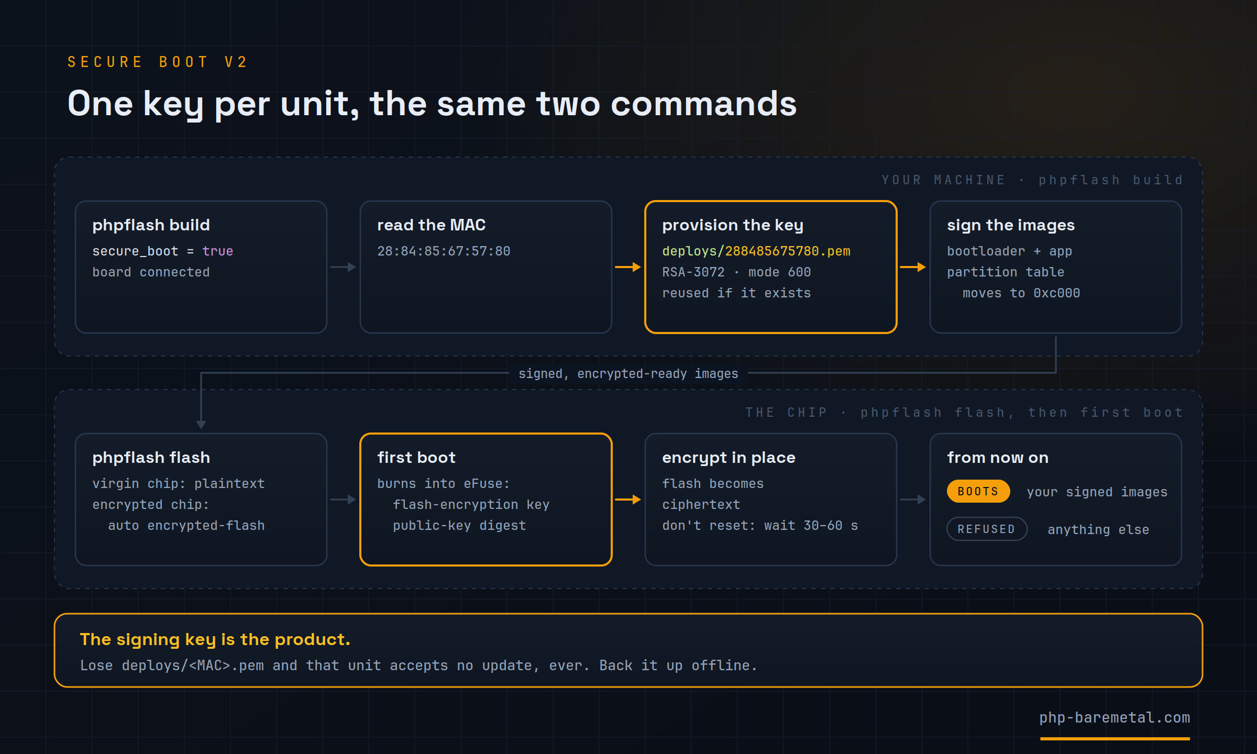The height and width of the screenshot is (754, 1257).
Task: Click the 'encrypt in place' card heading
Action: coord(729,458)
